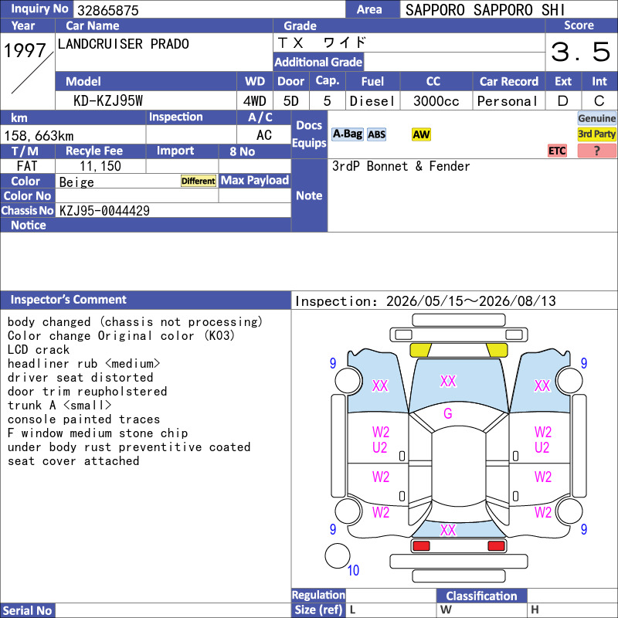This screenshot has height=618, width=618.
Task: Select the yellow 3rd Party badge
Action: [x=596, y=134]
